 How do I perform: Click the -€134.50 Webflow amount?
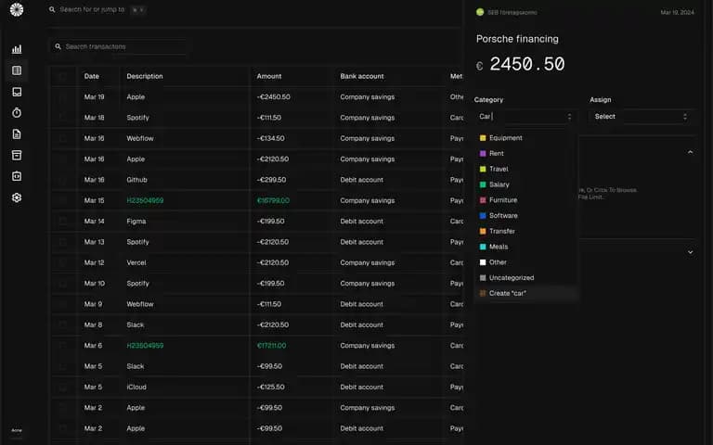(x=270, y=138)
